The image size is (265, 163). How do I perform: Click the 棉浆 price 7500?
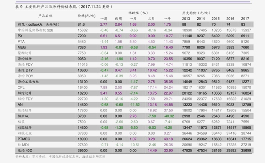pyautogui.click(x=82, y=122)
